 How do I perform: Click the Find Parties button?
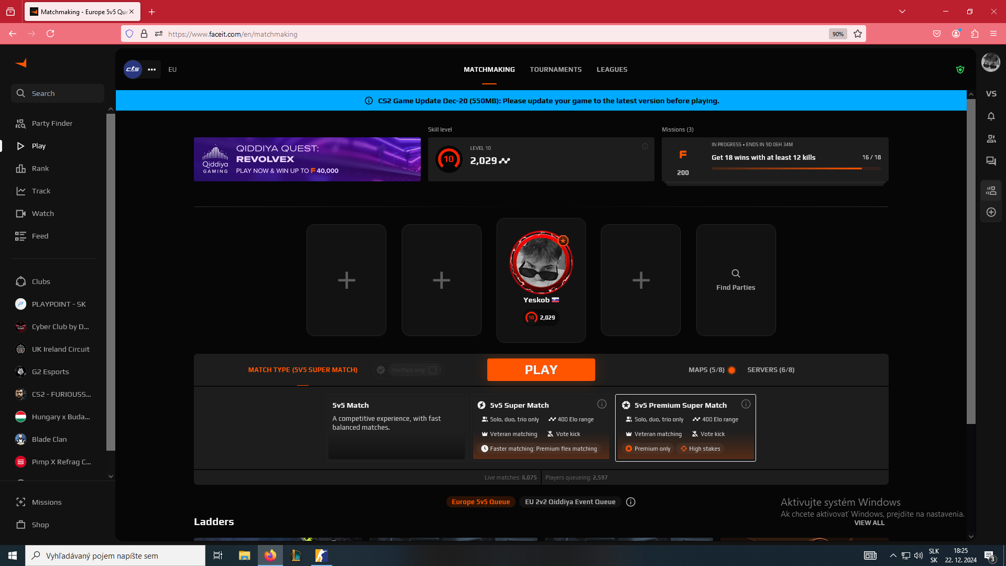[x=736, y=280]
